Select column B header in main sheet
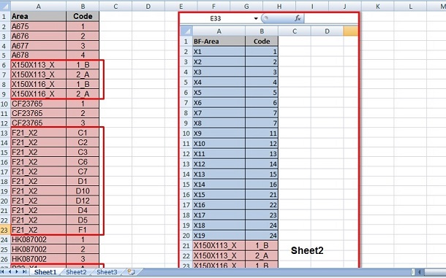 tap(83, 7)
